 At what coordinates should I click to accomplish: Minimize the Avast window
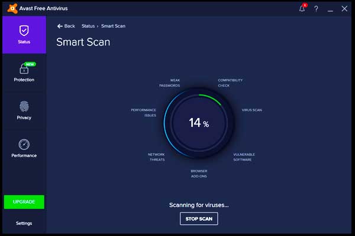330,11
